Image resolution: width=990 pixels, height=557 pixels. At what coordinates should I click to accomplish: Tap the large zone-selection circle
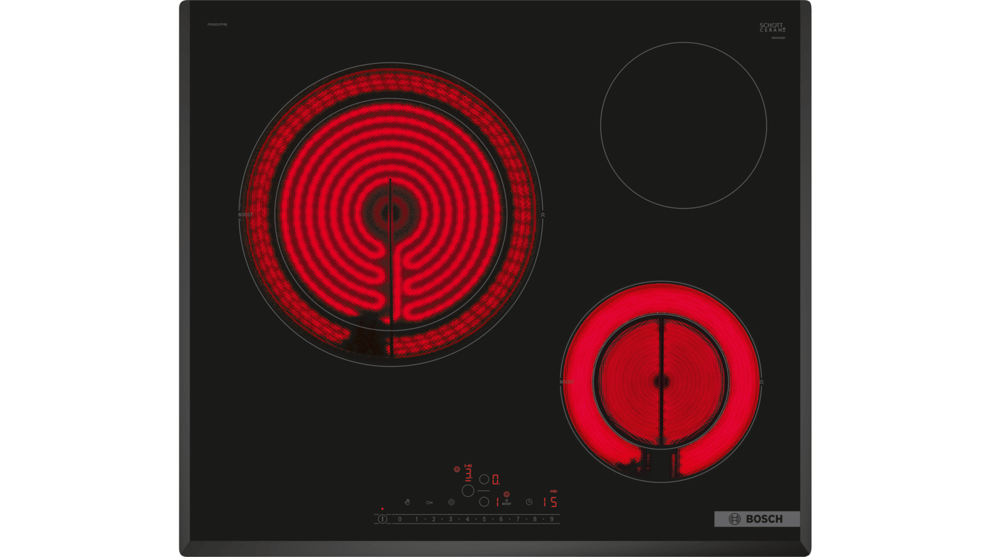(x=468, y=491)
